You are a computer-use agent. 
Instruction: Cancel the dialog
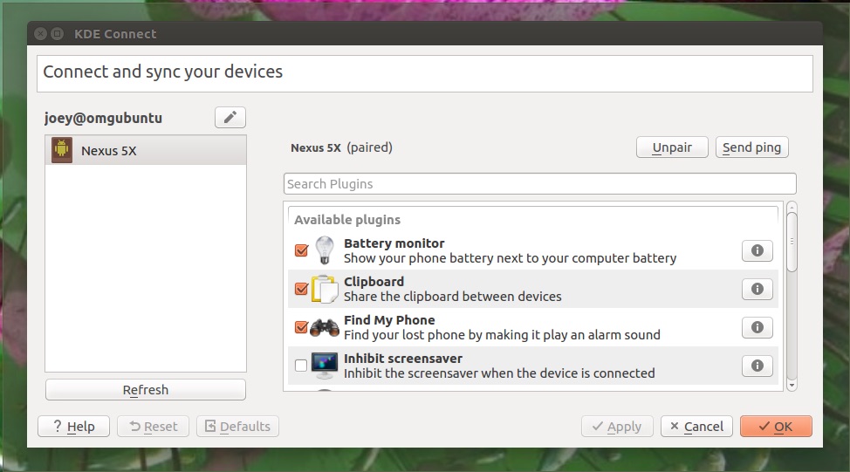(x=696, y=427)
